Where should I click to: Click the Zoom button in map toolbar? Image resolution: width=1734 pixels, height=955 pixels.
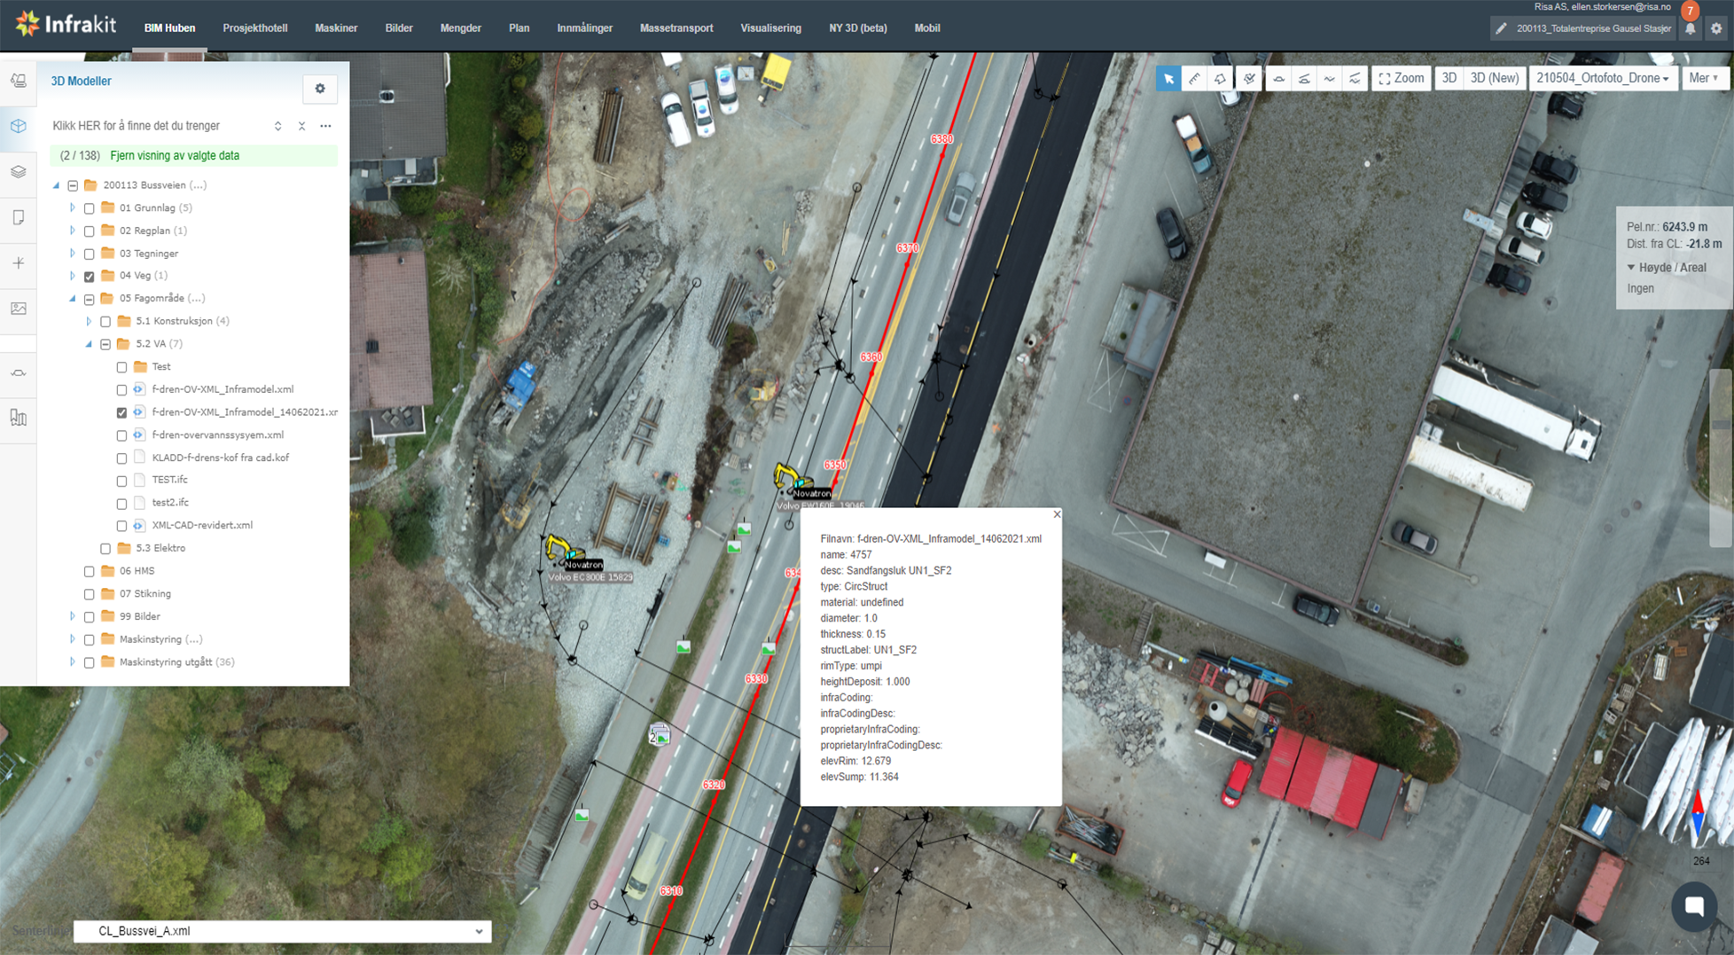point(1401,79)
